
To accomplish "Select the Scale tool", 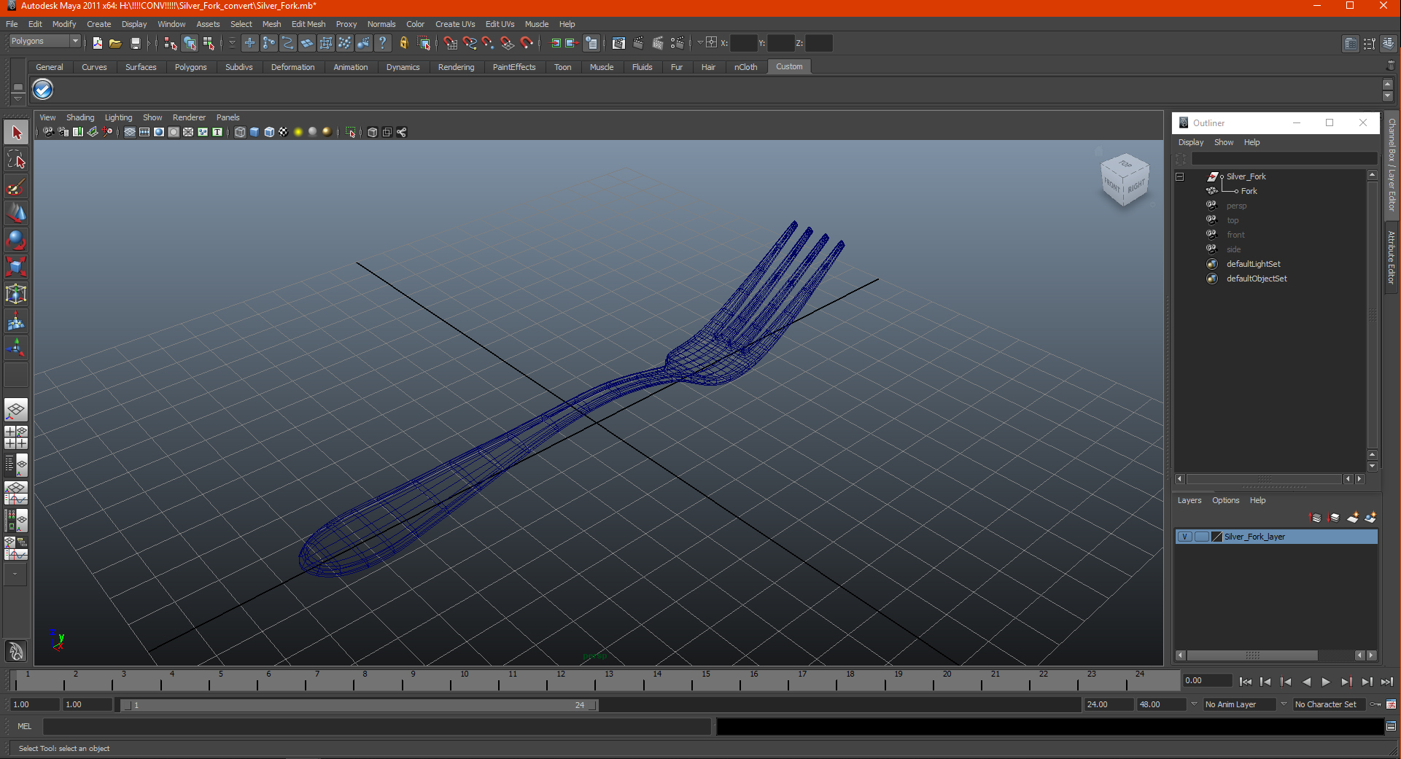I will (x=16, y=267).
